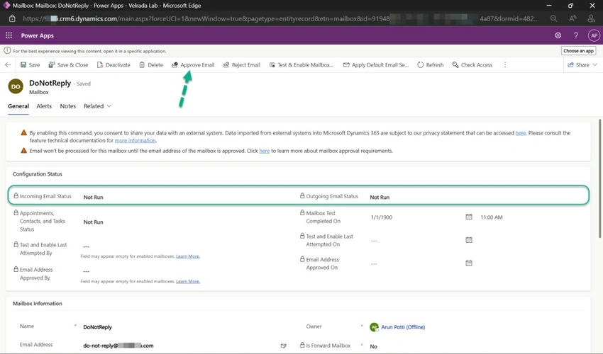This screenshot has width=603, height=354.
Task: Click Learn More under Email Address Approved By
Action: [188, 282]
